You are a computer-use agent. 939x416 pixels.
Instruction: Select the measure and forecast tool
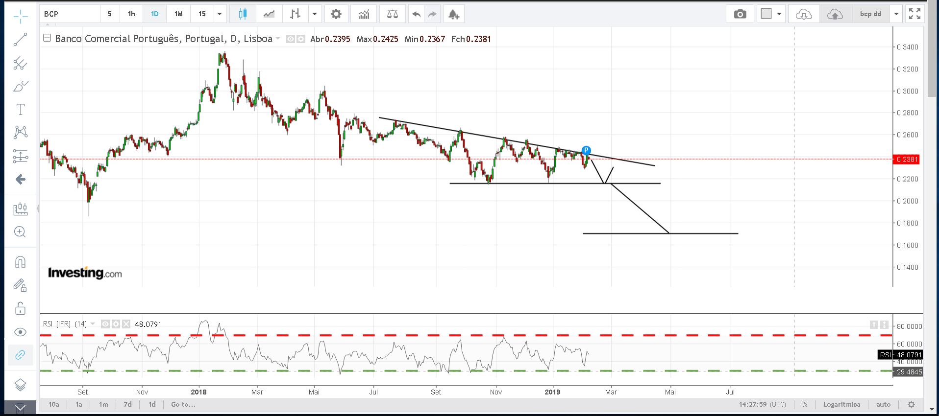click(21, 156)
